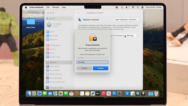This screenshot has height=106, width=188.
Task: Launch App Store from the Dock
Action: [114, 94]
